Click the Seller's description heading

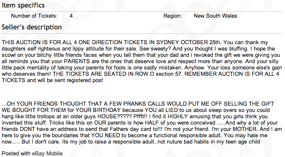pos(32,27)
